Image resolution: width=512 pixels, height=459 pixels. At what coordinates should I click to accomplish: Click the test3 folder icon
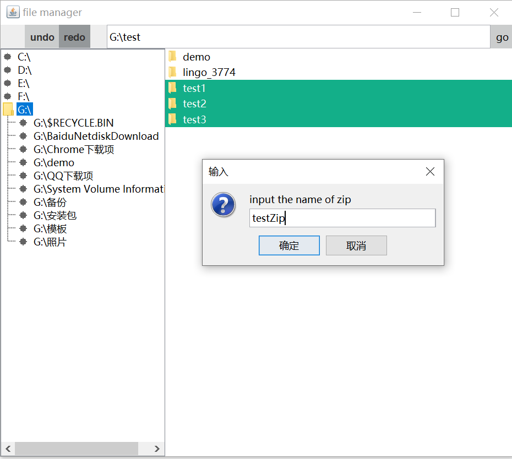[x=172, y=119]
